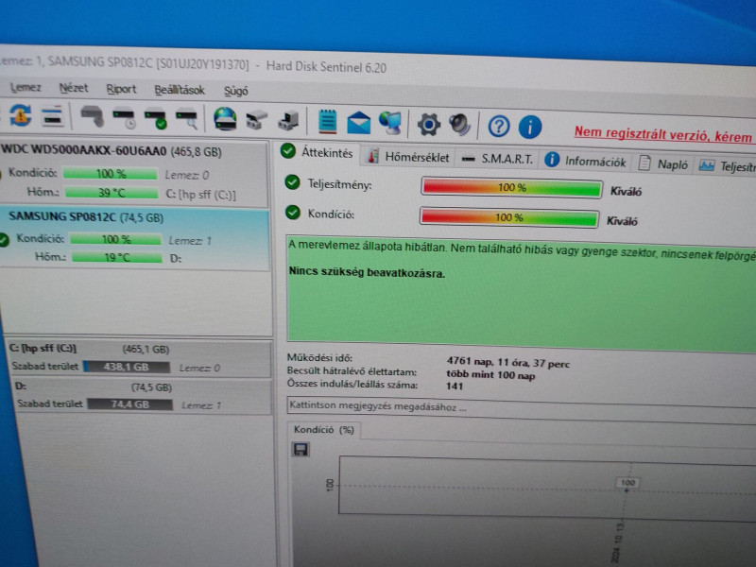Click the Működési idő value 4761 nap
The height and width of the screenshot is (567, 756).
coord(508,363)
